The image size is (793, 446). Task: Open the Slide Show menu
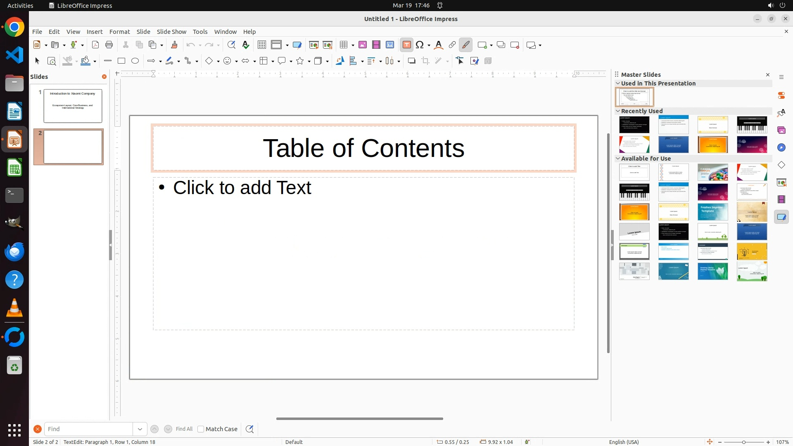pyautogui.click(x=171, y=32)
